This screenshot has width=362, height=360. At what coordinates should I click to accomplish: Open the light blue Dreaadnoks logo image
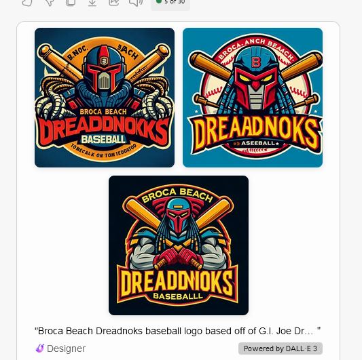click(253, 98)
